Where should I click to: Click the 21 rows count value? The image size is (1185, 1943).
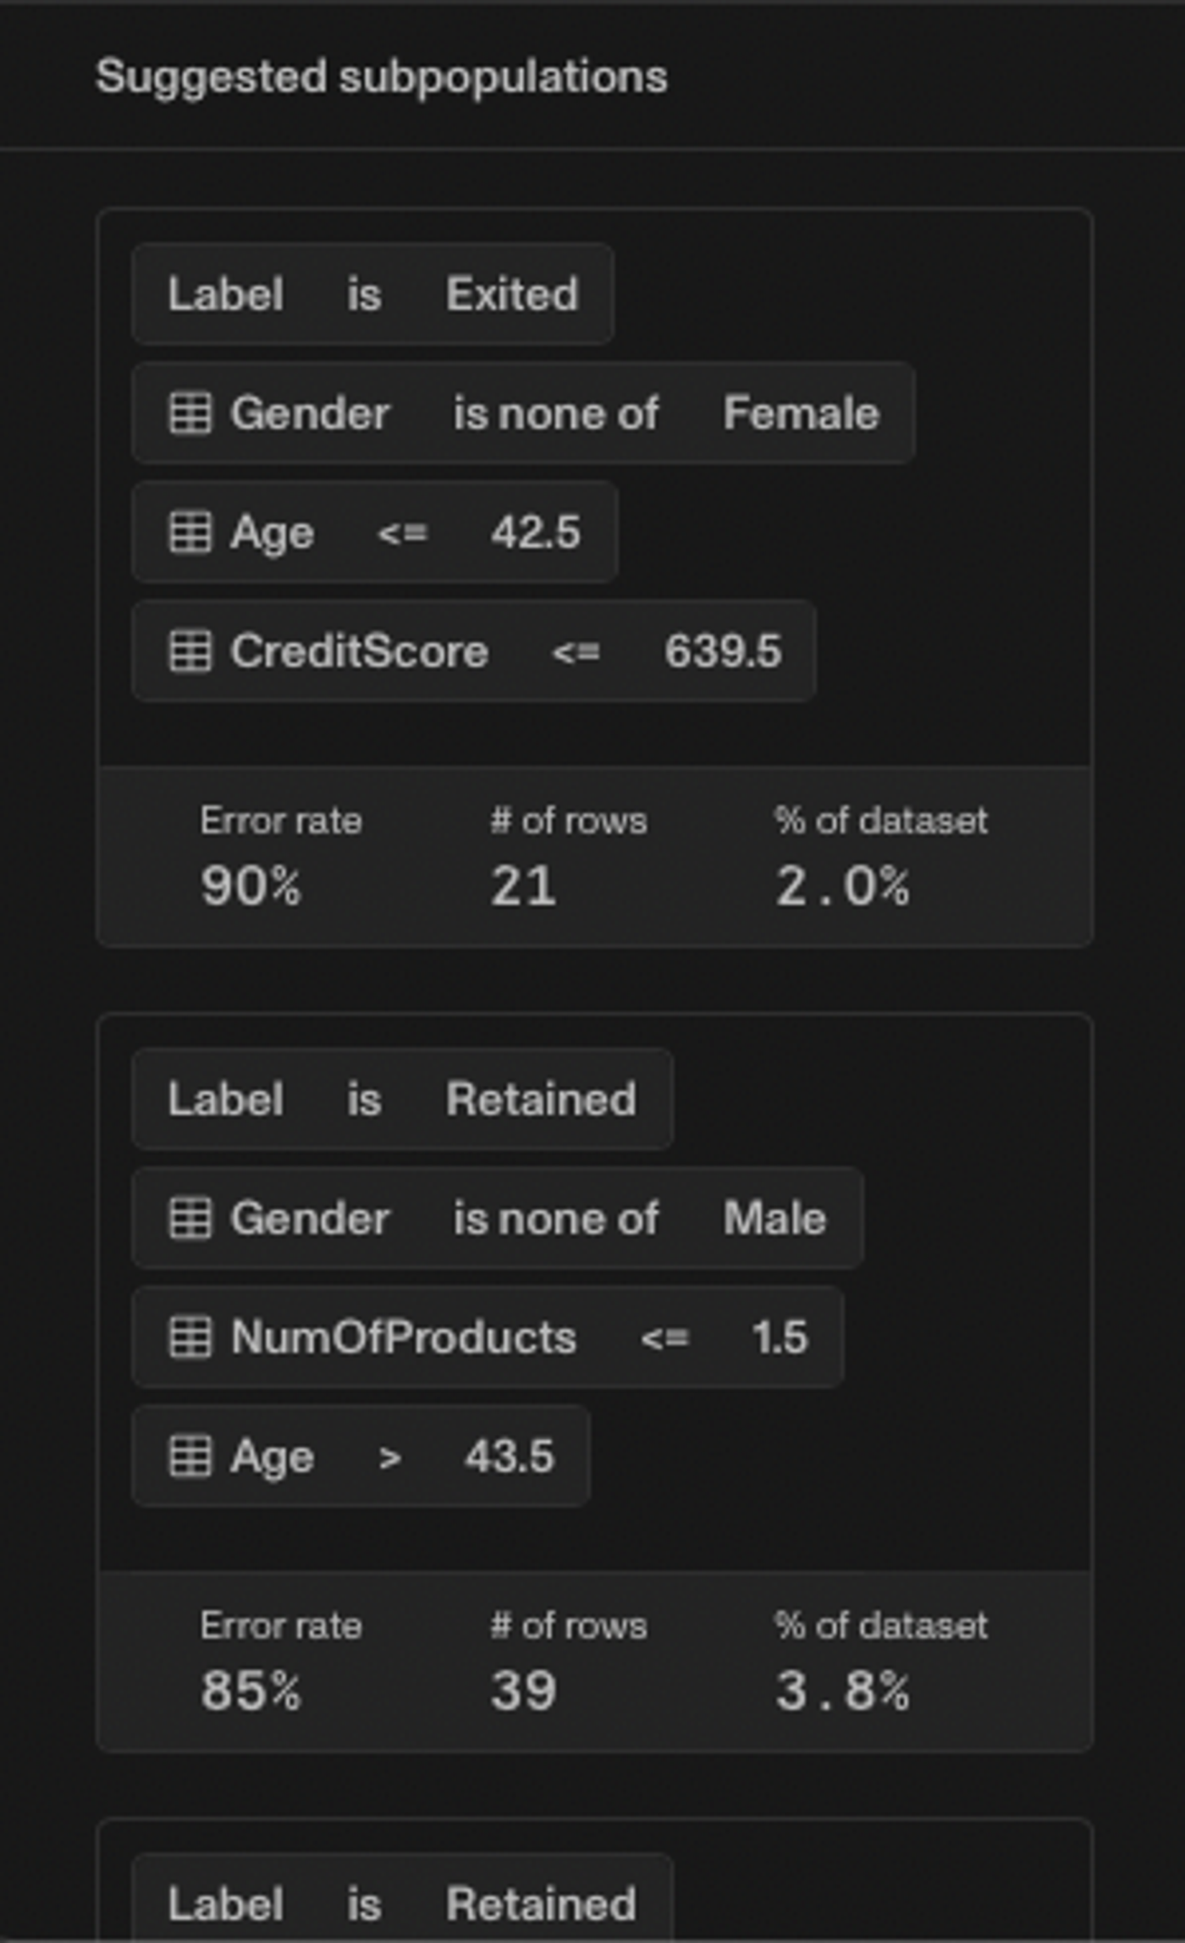pyautogui.click(x=523, y=887)
